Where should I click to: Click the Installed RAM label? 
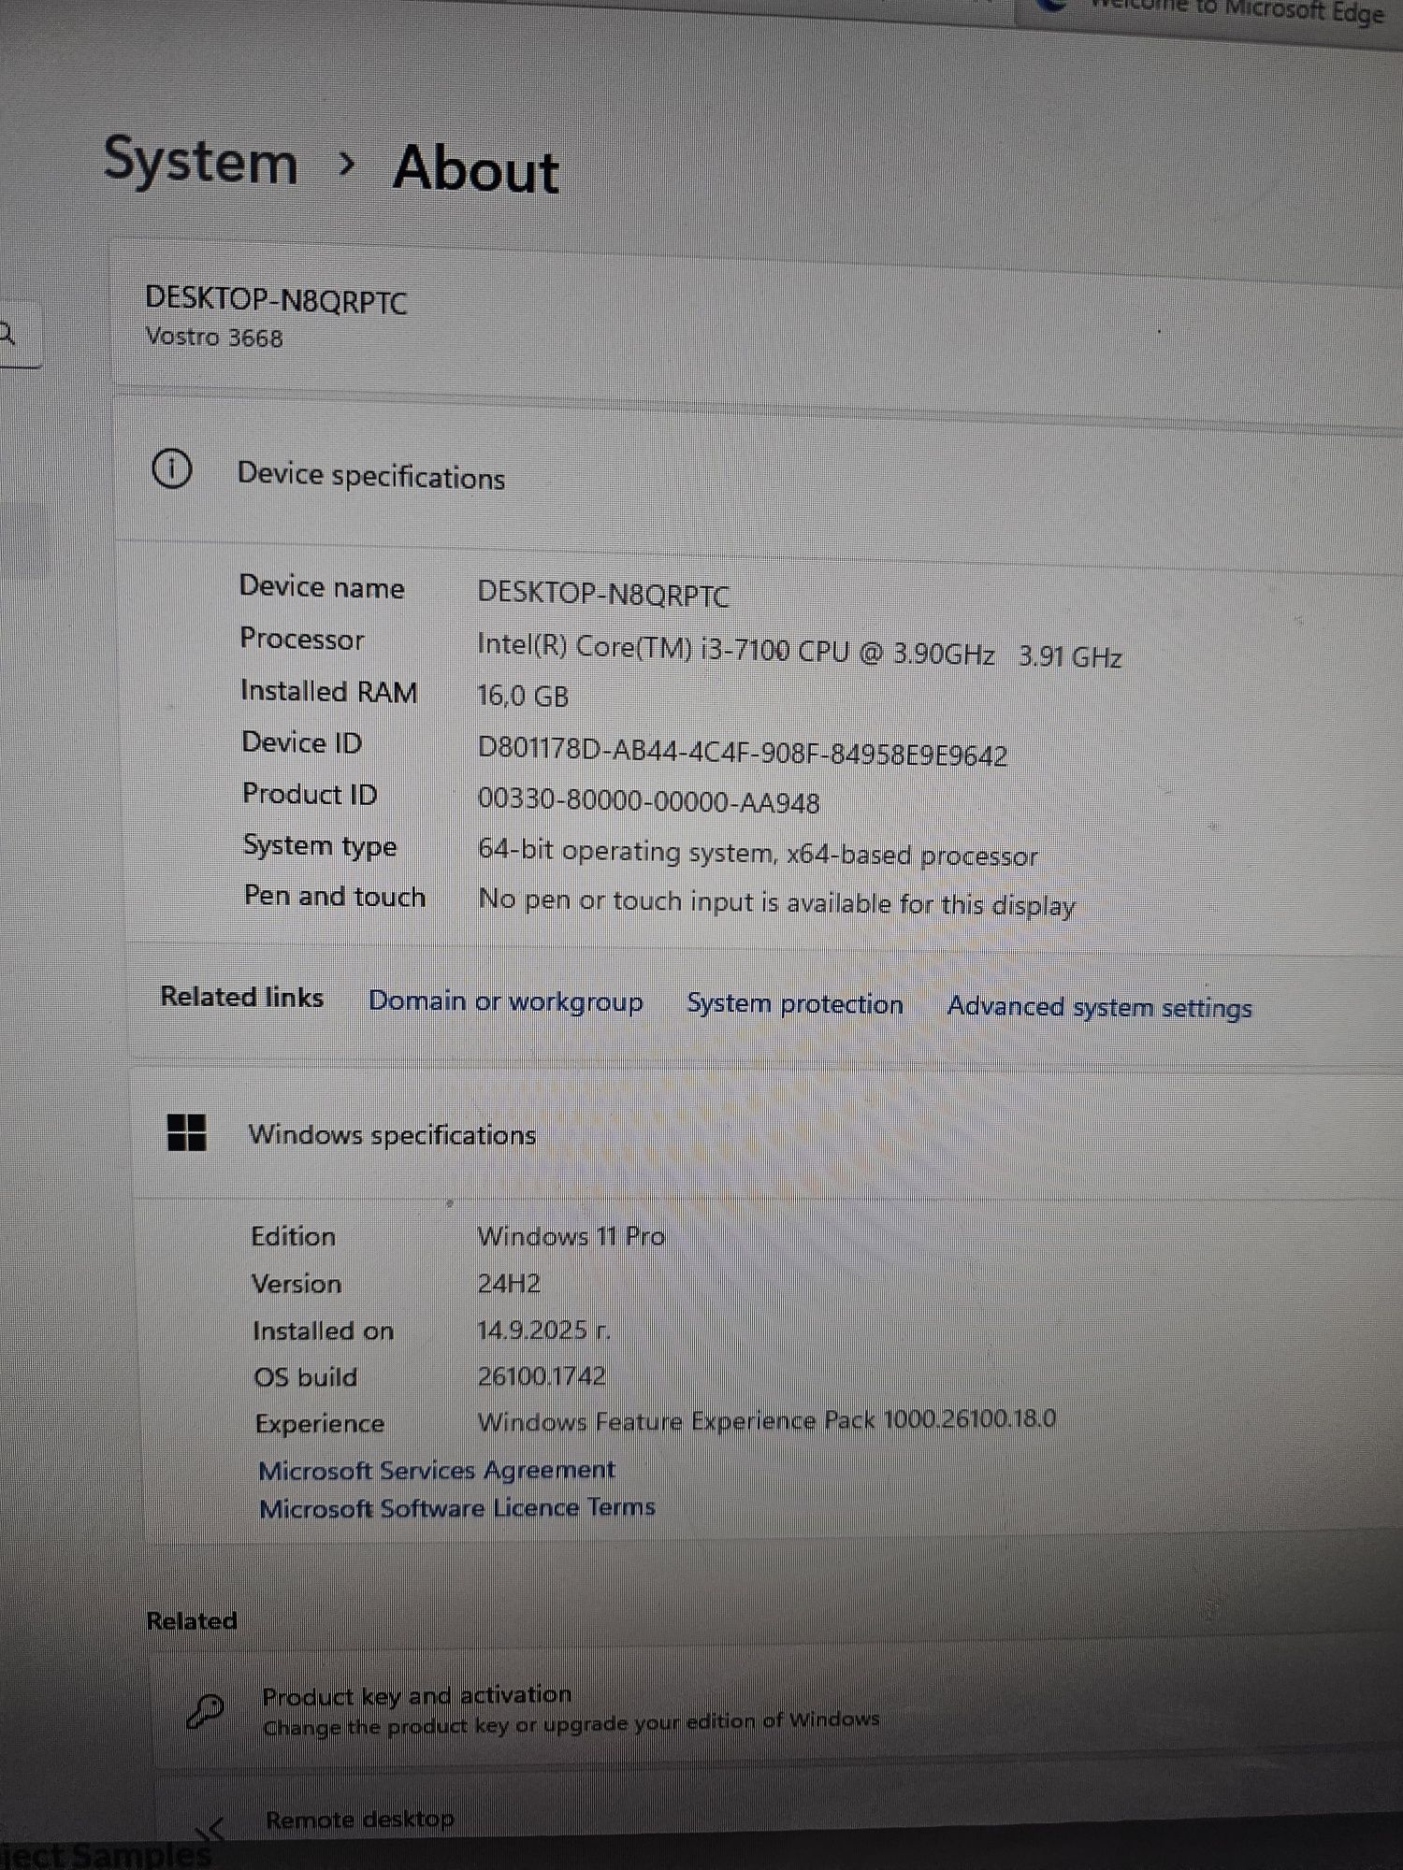click(x=328, y=691)
